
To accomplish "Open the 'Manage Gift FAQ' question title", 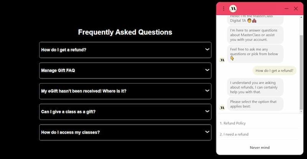I will [58, 70].
